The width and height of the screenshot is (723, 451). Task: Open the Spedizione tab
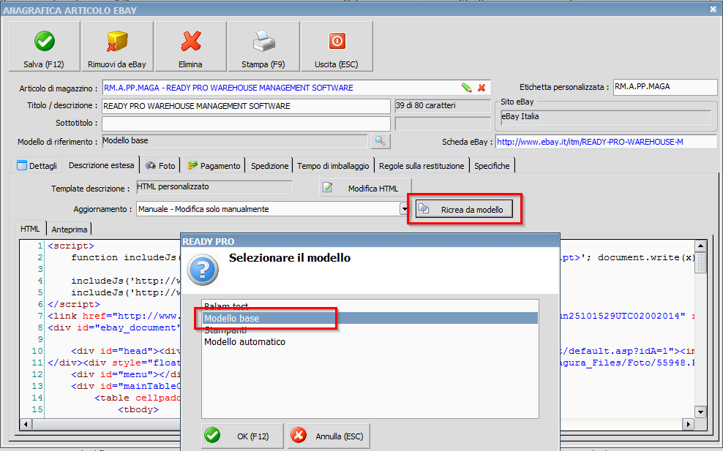(269, 166)
